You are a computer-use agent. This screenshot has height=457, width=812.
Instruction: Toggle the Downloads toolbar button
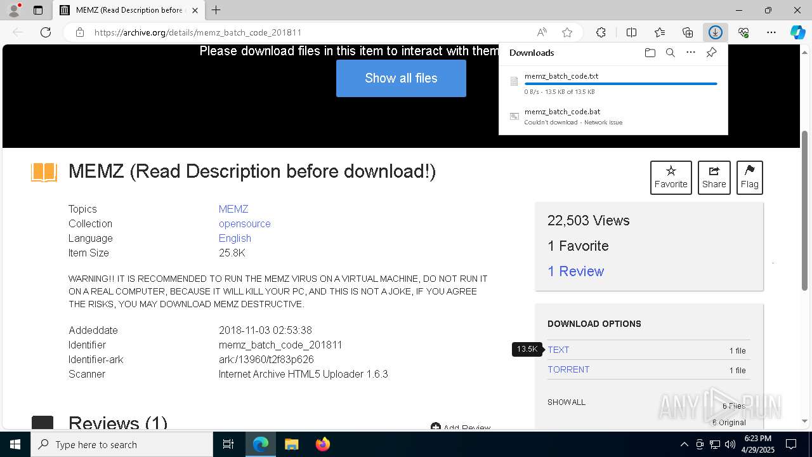tap(716, 32)
